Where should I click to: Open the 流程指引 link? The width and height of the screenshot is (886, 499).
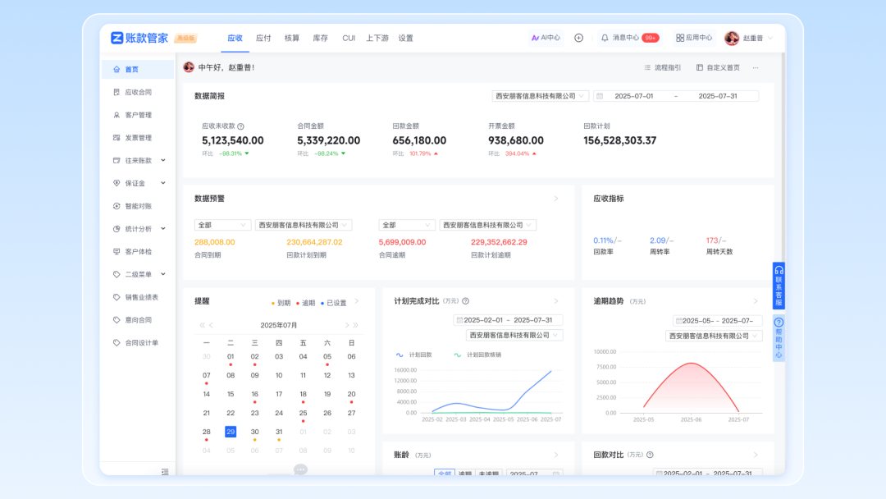[662, 67]
